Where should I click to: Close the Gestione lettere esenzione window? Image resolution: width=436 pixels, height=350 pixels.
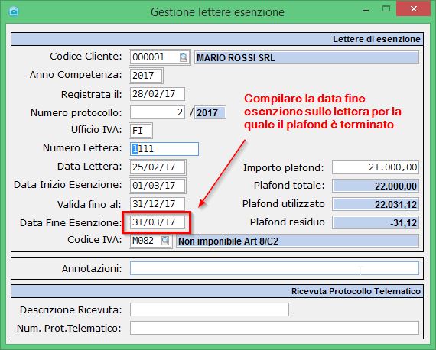tap(414, 9)
